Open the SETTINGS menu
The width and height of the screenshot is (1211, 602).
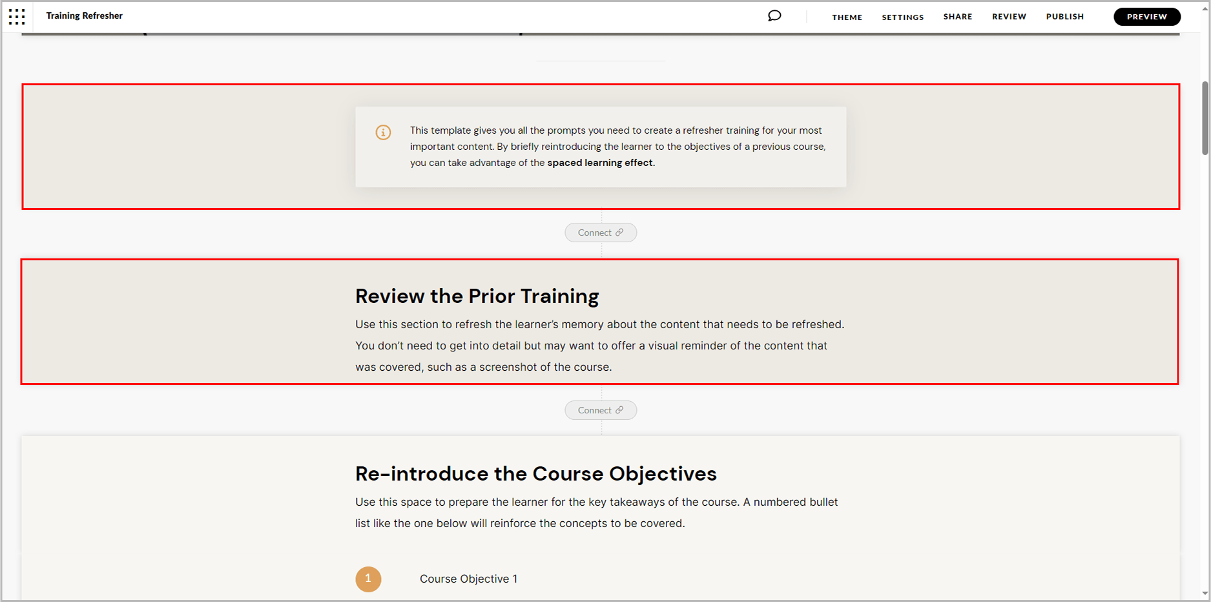[x=902, y=17]
